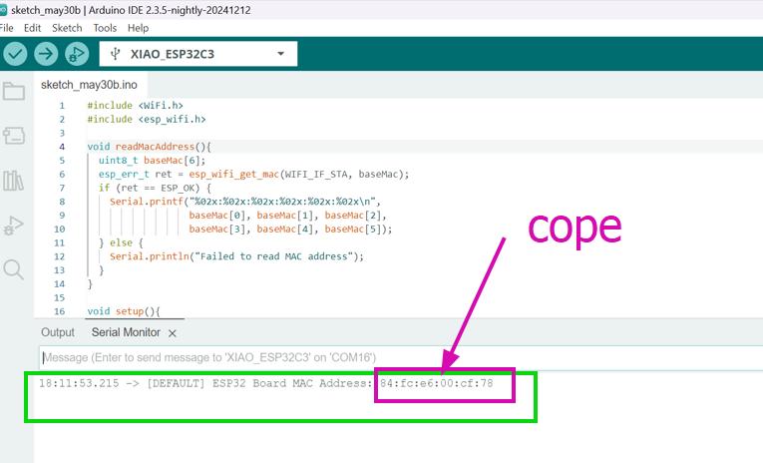Screen dimensions: 763x463
Task: Click the serial Message input field
Action: [x=401, y=358]
